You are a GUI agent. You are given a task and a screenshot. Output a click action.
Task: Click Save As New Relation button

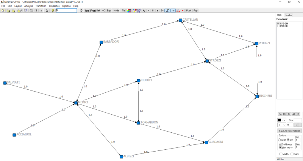(290, 131)
